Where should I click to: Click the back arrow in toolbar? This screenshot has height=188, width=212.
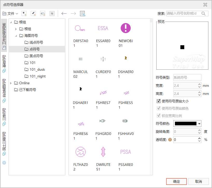tap(64, 14)
